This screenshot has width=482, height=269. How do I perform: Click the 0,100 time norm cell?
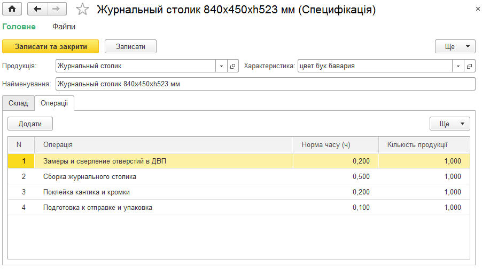(x=336, y=207)
